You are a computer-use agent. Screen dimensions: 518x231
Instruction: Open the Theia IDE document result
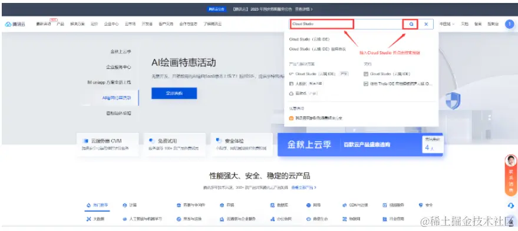coord(398,83)
